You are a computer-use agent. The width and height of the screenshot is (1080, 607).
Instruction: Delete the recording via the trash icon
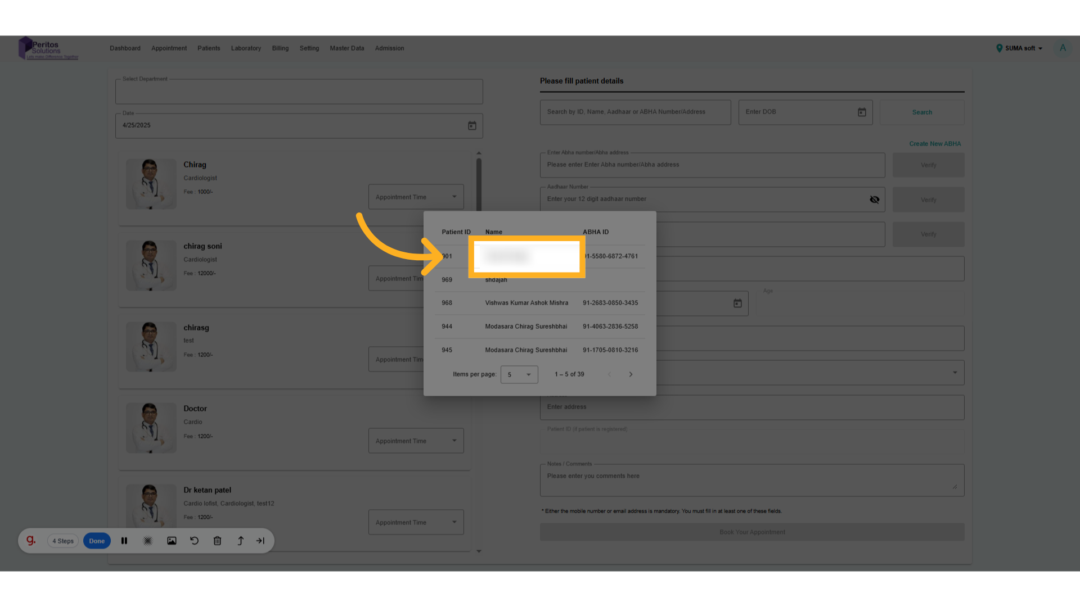coord(217,541)
